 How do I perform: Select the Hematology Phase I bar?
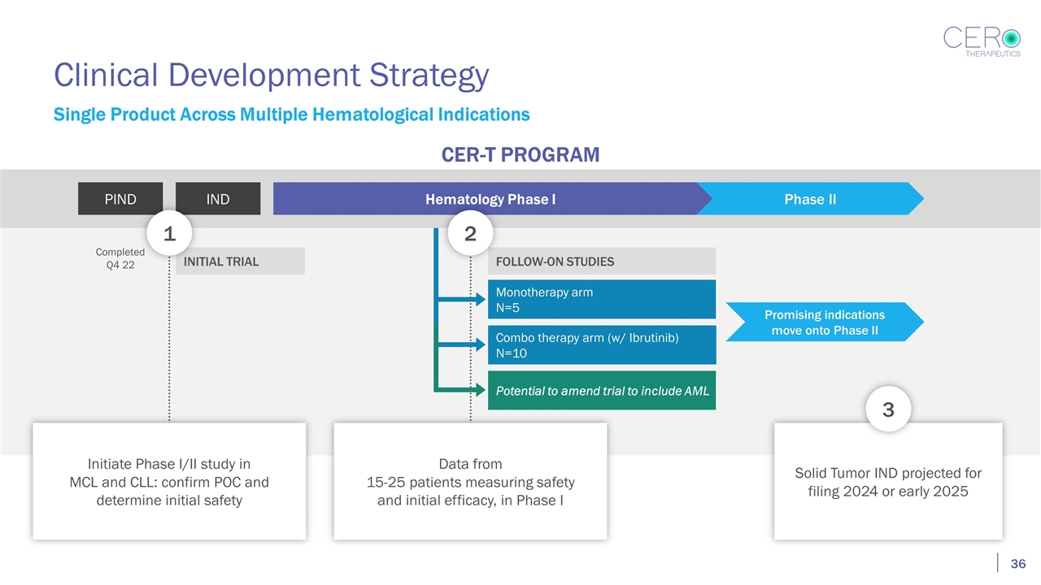click(490, 199)
